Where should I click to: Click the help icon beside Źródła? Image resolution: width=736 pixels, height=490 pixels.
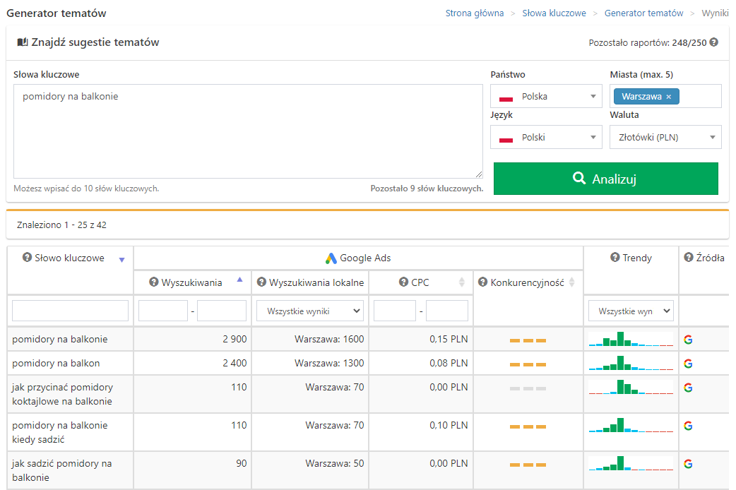coord(689,257)
